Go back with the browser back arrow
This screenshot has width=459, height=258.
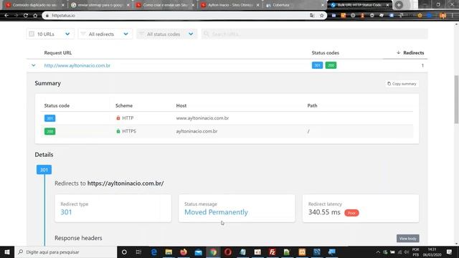click(6, 16)
